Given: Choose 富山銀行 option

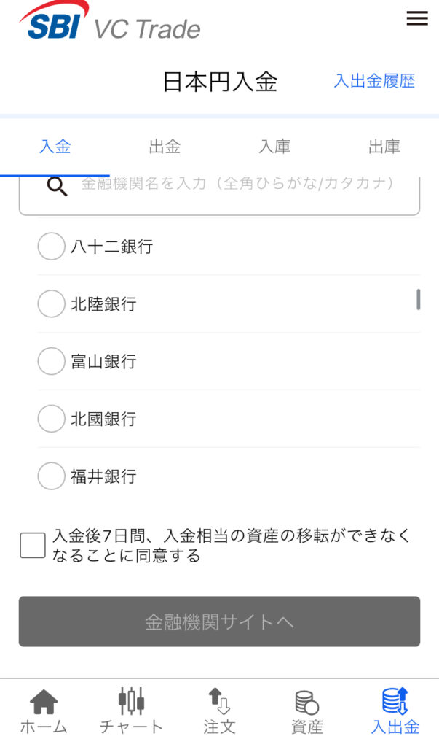Looking at the screenshot, I should 51,362.
